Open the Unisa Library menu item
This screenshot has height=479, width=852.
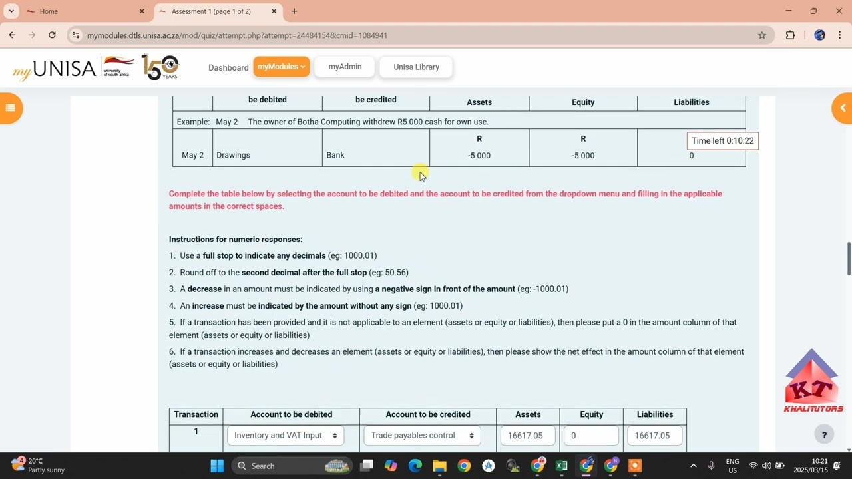pyautogui.click(x=416, y=67)
